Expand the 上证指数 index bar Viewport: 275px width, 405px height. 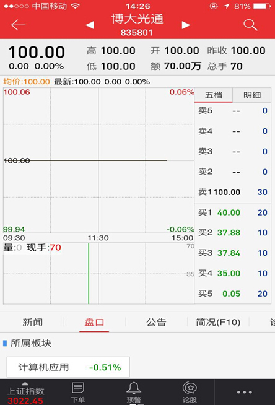point(25,393)
